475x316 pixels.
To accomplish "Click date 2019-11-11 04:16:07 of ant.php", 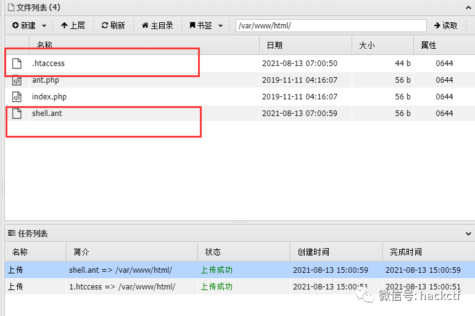I will [300, 80].
